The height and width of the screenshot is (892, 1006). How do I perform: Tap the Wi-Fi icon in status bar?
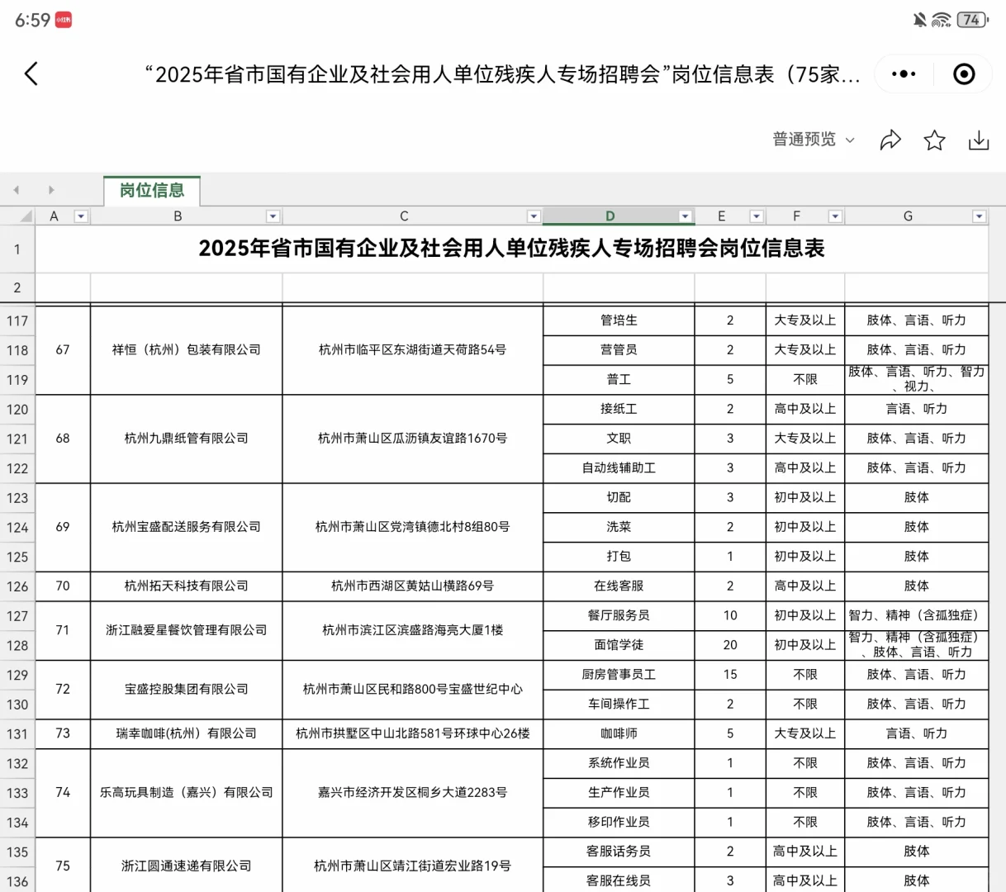[941, 20]
